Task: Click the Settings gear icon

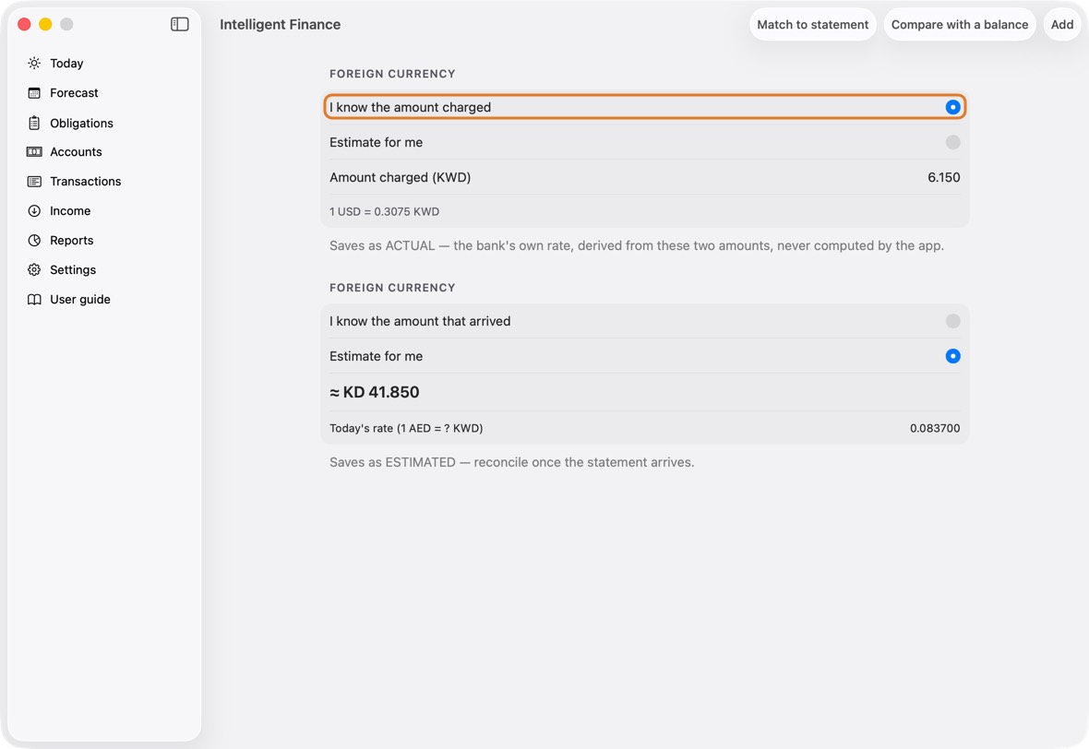Action: click(34, 270)
